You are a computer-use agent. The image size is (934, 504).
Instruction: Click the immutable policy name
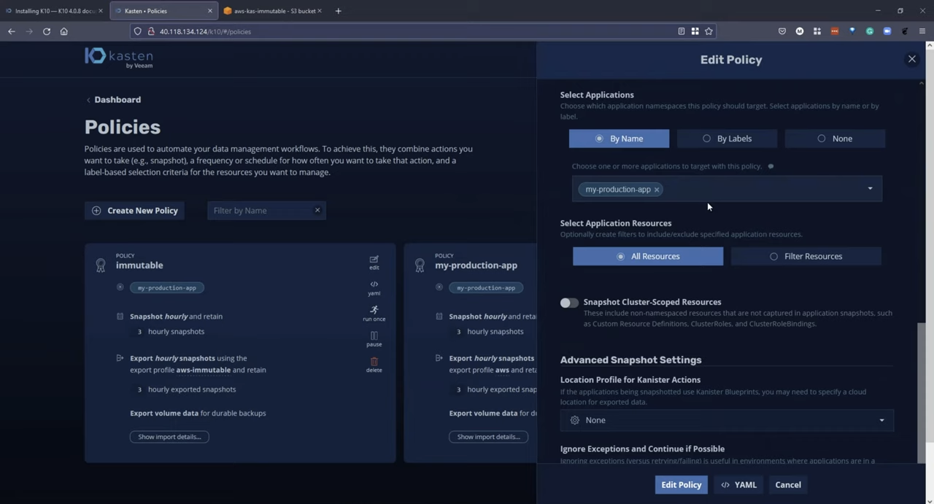click(139, 265)
